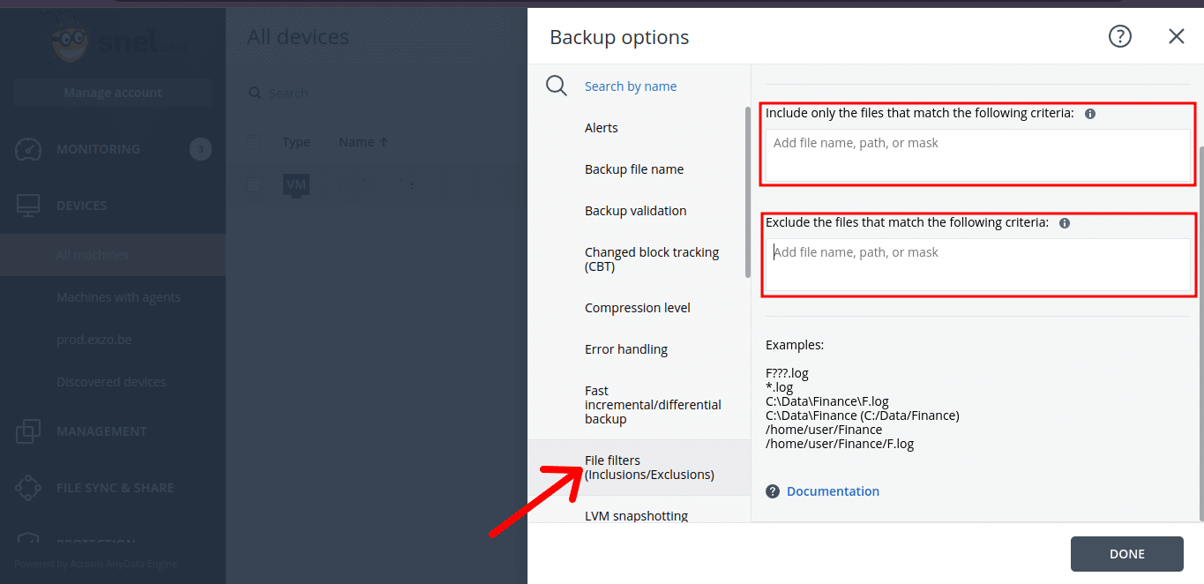Choose the Compression level option
The width and height of the screenshot is (1204, 584).
pyautogui.click(x=638, y=308)
